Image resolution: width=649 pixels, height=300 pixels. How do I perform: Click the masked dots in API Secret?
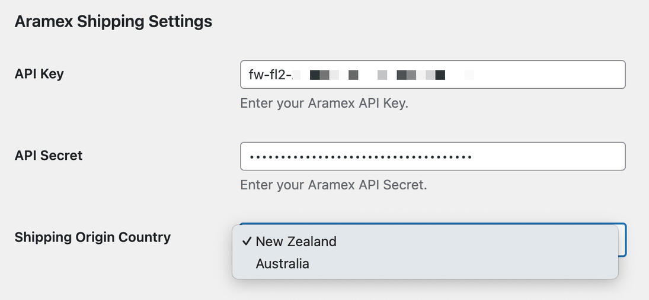point(360,157)
